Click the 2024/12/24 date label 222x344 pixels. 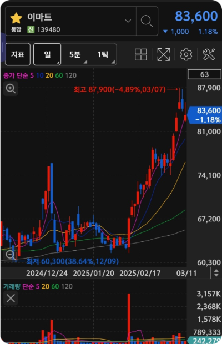coord(47,273)
